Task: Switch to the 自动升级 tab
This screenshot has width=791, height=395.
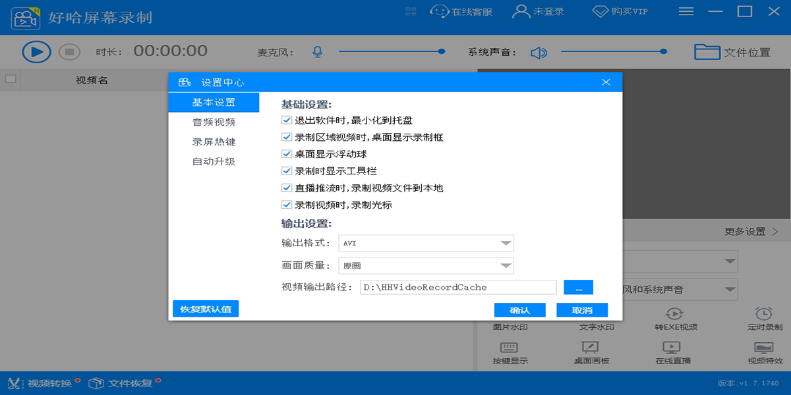Action: 214,162
